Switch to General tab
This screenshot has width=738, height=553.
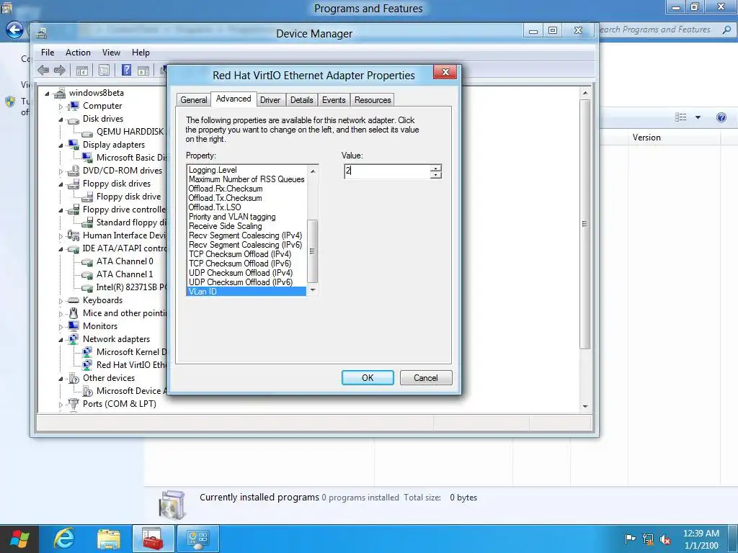pos(193,100)
